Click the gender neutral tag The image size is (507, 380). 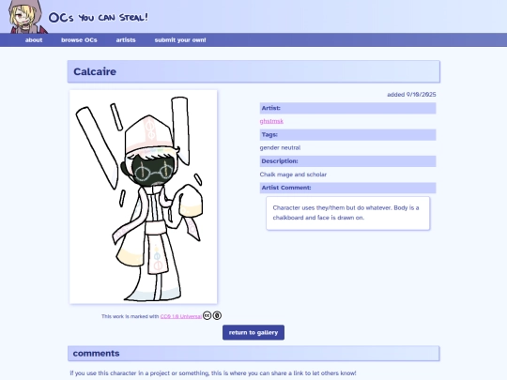coord(280,147)
